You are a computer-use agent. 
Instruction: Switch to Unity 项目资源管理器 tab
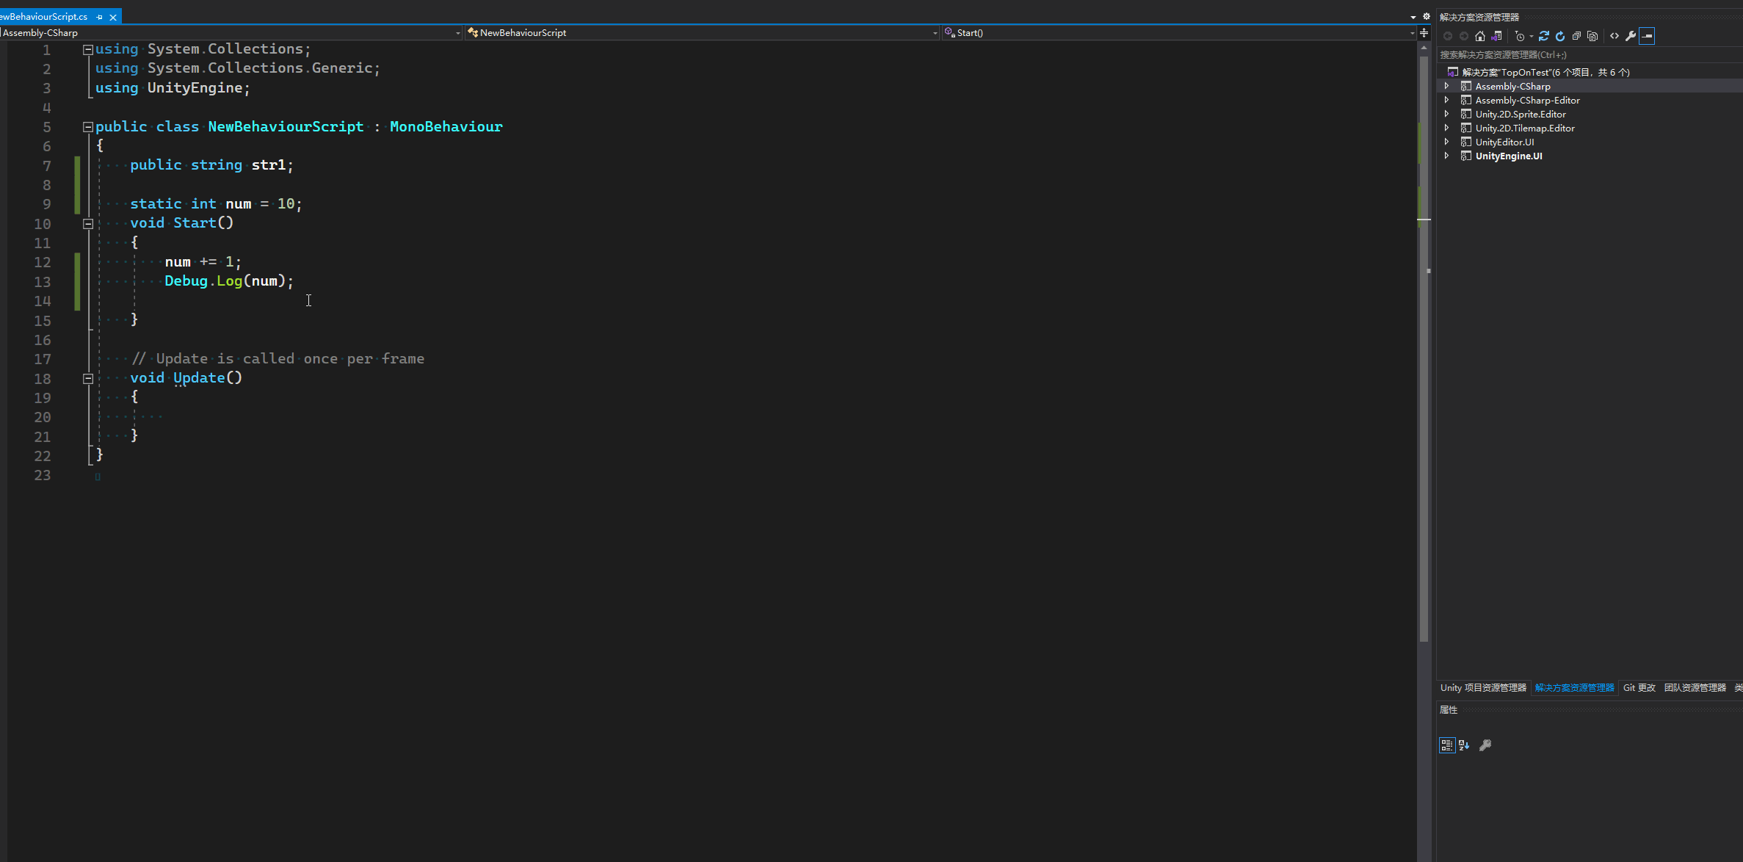[1482, 688]
